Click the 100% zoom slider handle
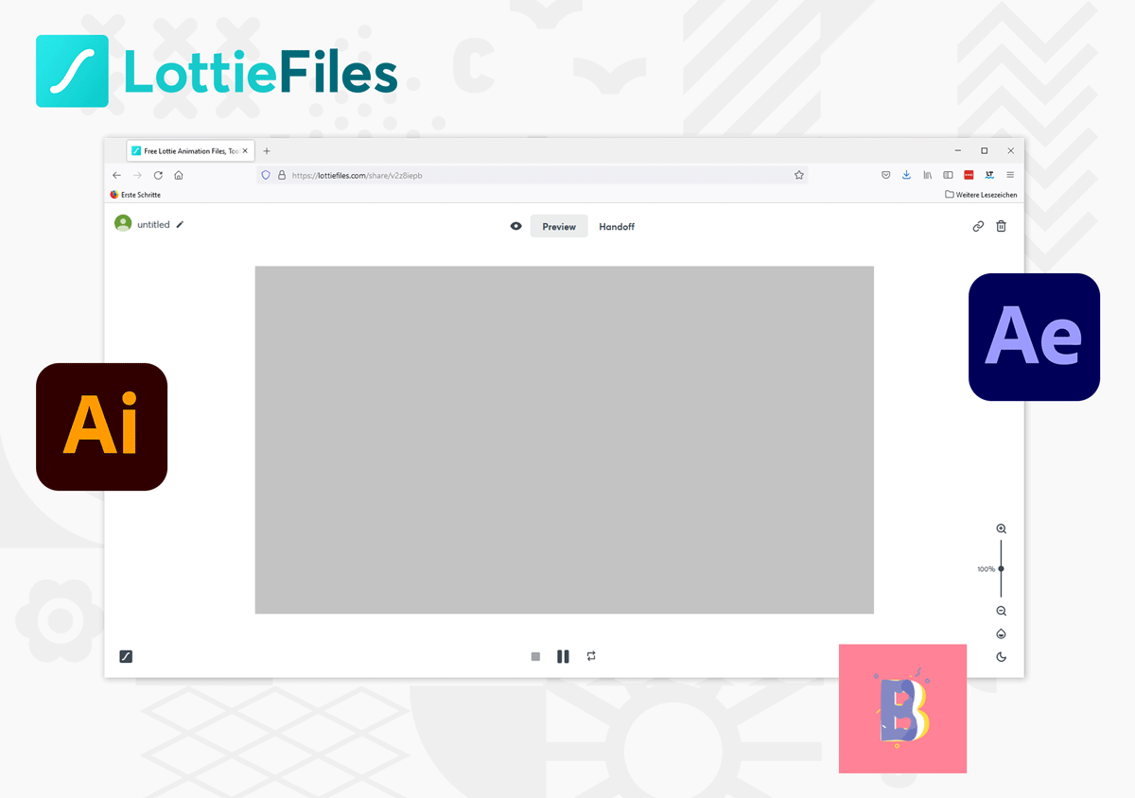The height and width of the screenshot is (798, 1135). [1001, 568]
